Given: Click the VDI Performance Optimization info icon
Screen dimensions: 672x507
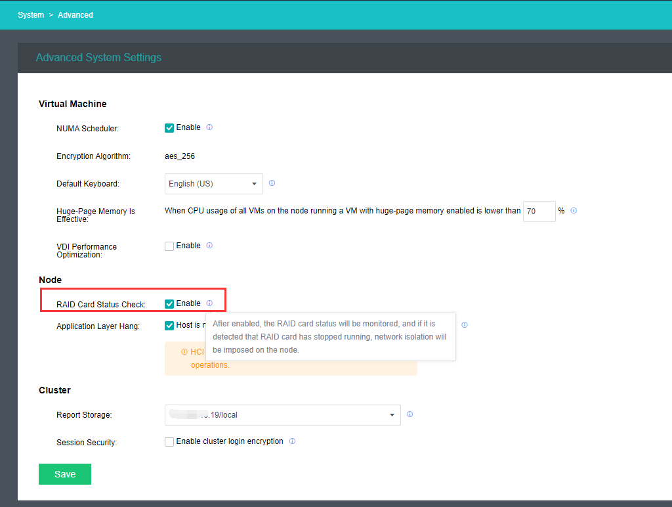Looking at the screenshot, I should (209, 245).
